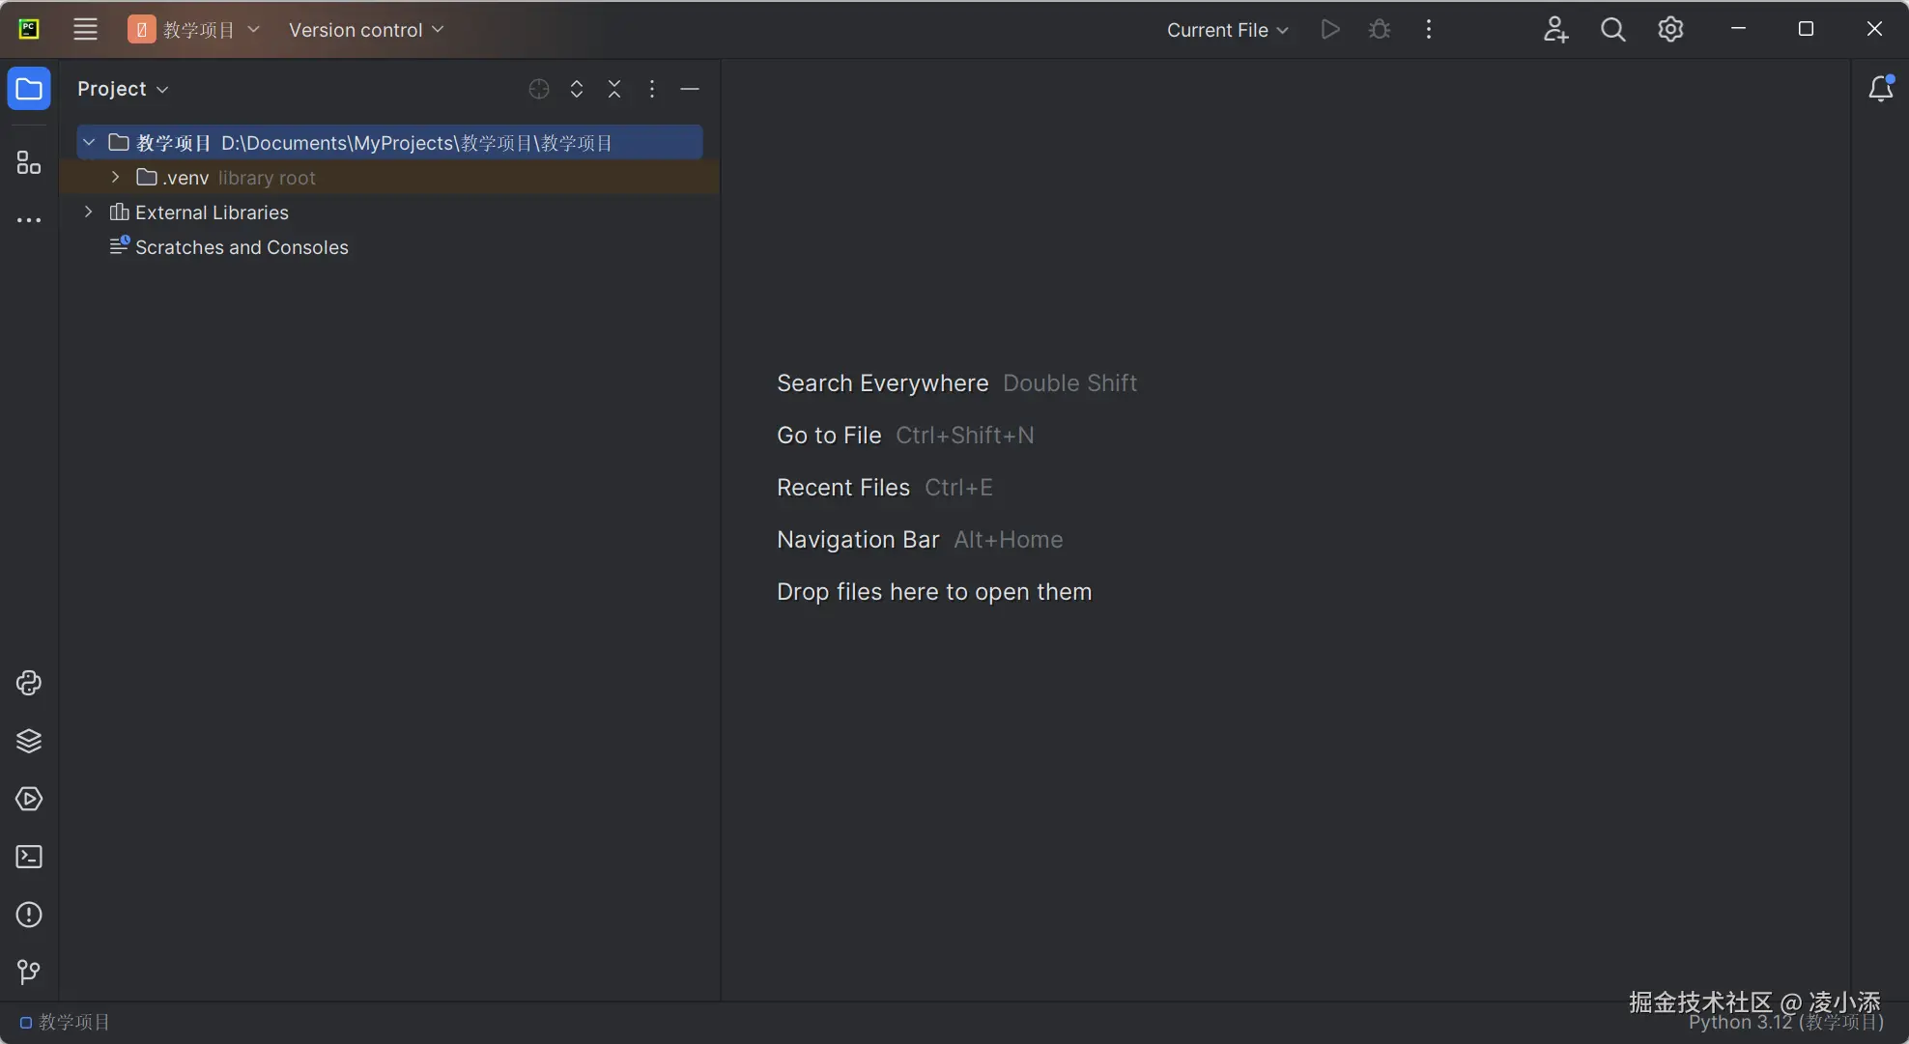This screenshot has height=1044, width=1909.
Task: Expand the .venv folder node
Action: (x=115, y=178)
